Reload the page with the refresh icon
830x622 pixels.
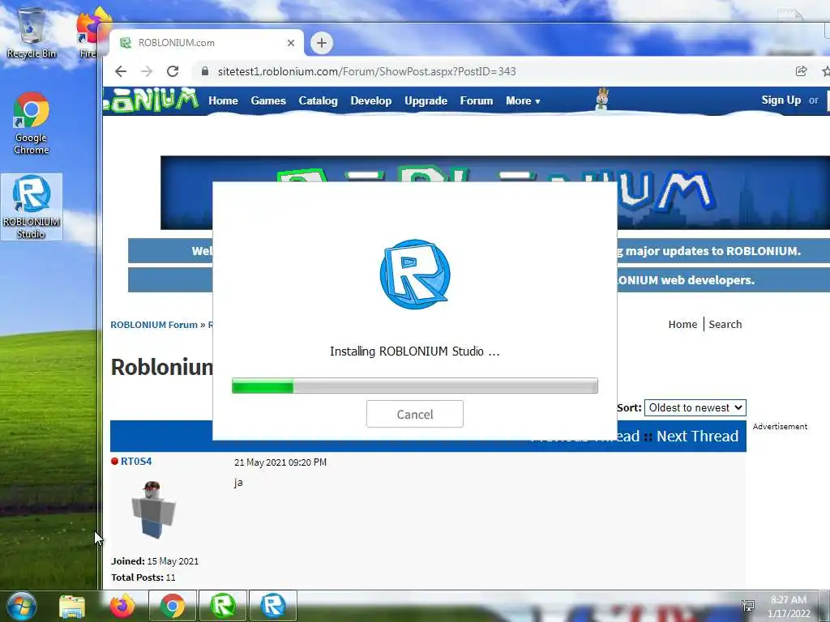tap(173, 71)
